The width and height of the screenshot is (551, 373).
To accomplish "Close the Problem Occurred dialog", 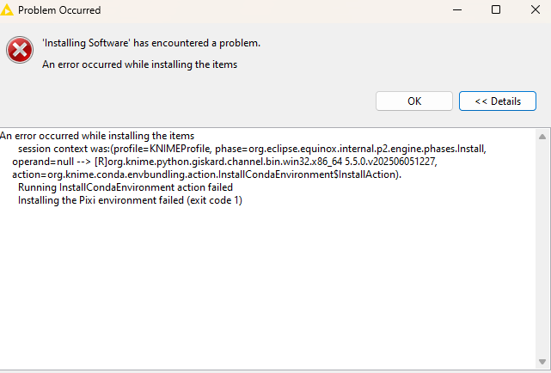I will coord(536,9).
